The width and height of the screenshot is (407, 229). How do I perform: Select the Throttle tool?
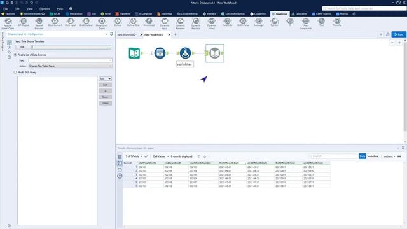[x=337, y=22]
